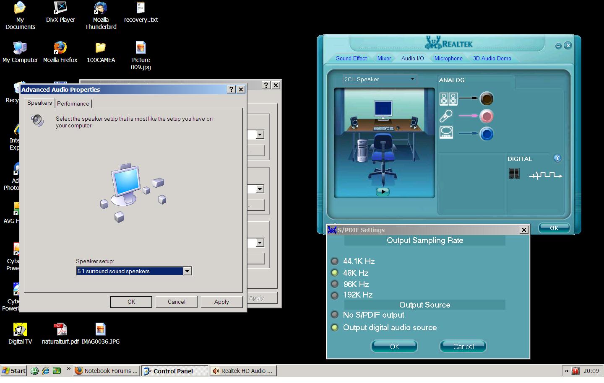
Task: Click OK in the Realtek panel
Action: (x=554, y=228)
